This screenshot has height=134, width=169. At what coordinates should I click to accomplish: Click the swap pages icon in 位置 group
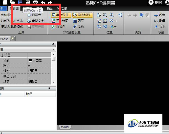tap(99, 21)
